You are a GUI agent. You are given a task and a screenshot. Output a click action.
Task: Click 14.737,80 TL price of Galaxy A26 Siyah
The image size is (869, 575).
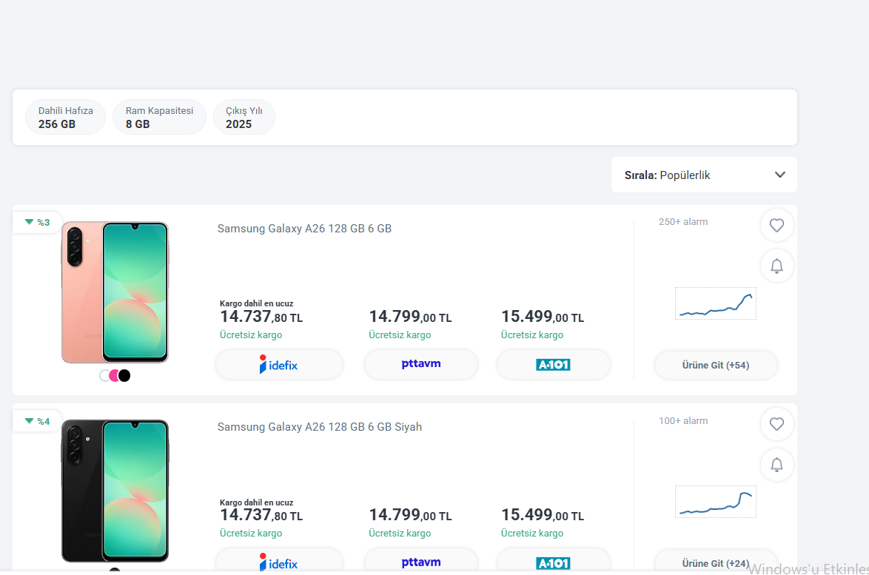261,515
